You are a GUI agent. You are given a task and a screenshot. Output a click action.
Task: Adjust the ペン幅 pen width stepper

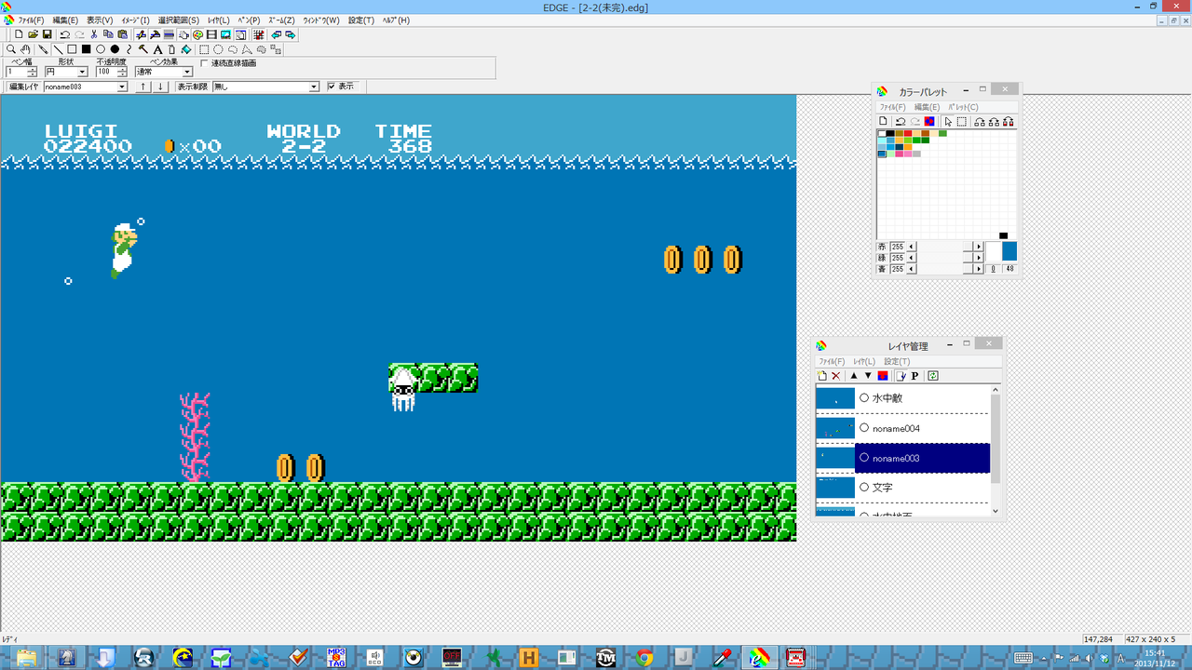click(33, 72)
